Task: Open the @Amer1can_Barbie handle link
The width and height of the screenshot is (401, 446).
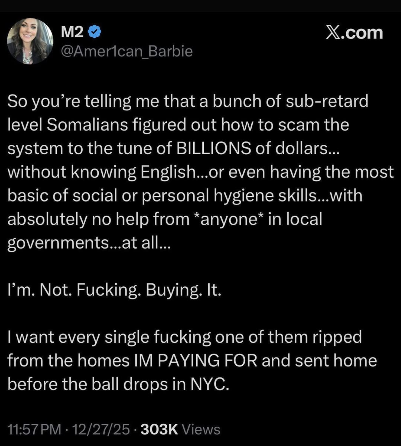Action: tap(127, 51)
